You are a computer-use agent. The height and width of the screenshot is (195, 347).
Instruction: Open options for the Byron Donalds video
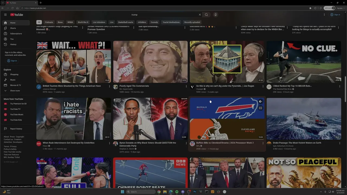[186, 143]
